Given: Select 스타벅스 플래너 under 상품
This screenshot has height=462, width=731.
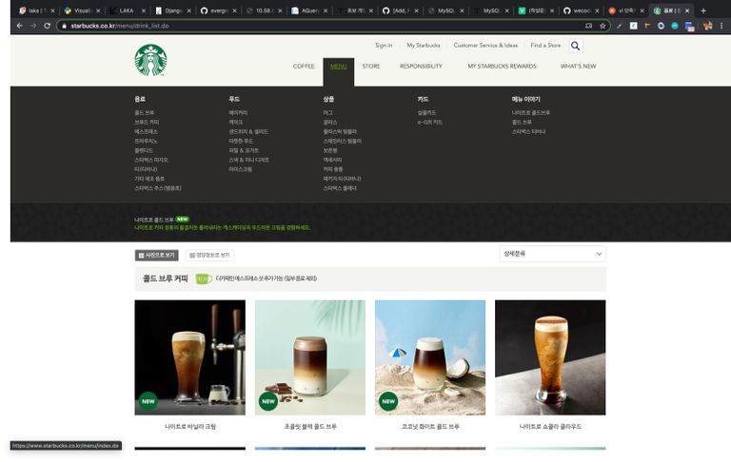Looking at the screenshot, I should [340, 188].
